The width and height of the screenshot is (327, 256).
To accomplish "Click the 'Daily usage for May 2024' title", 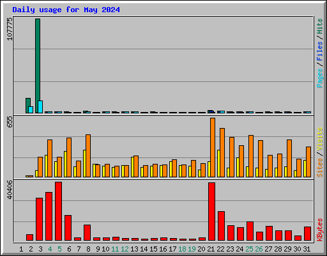I will [x=66, y=10].
